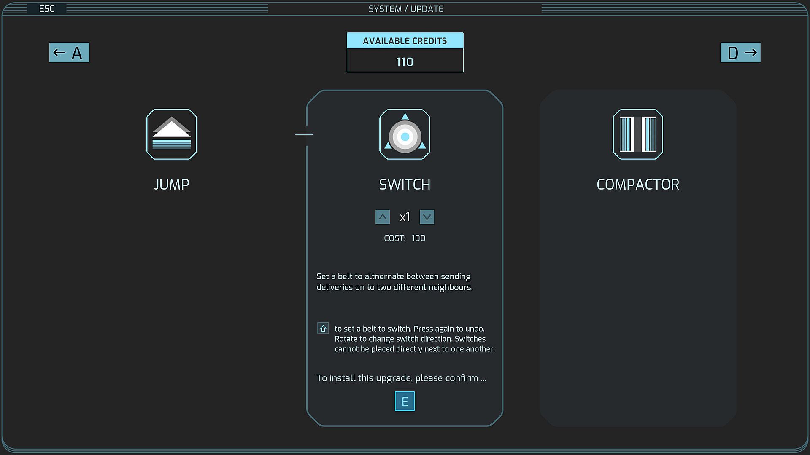Click the 110 credits value
The height and width of the screenshot is (455, 810).
coord(405,62)
